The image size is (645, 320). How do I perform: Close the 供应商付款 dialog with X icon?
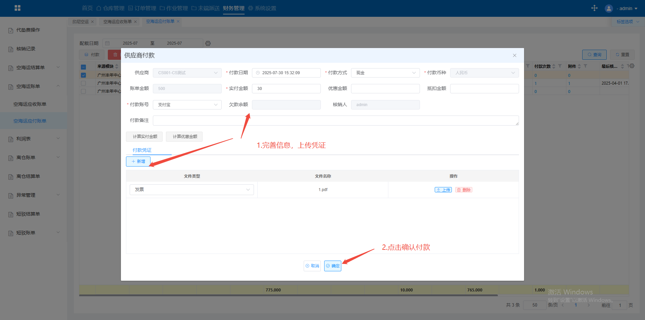click(x=514, y=55)
